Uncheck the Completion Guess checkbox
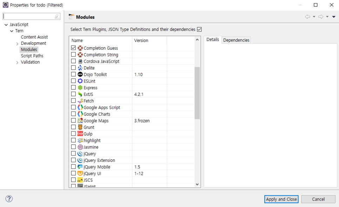 73,48
